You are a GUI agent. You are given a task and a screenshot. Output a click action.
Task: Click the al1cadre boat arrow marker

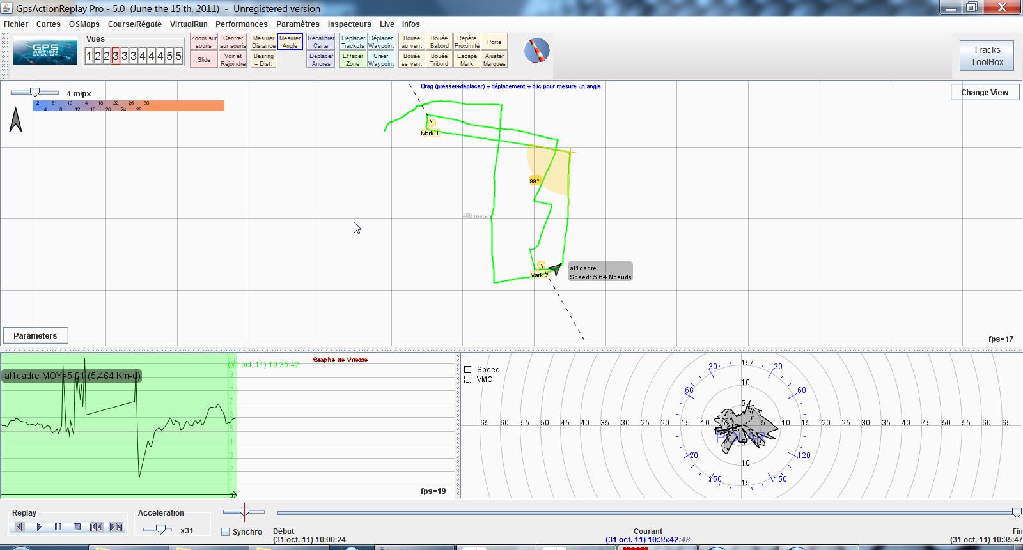[555, 270]
